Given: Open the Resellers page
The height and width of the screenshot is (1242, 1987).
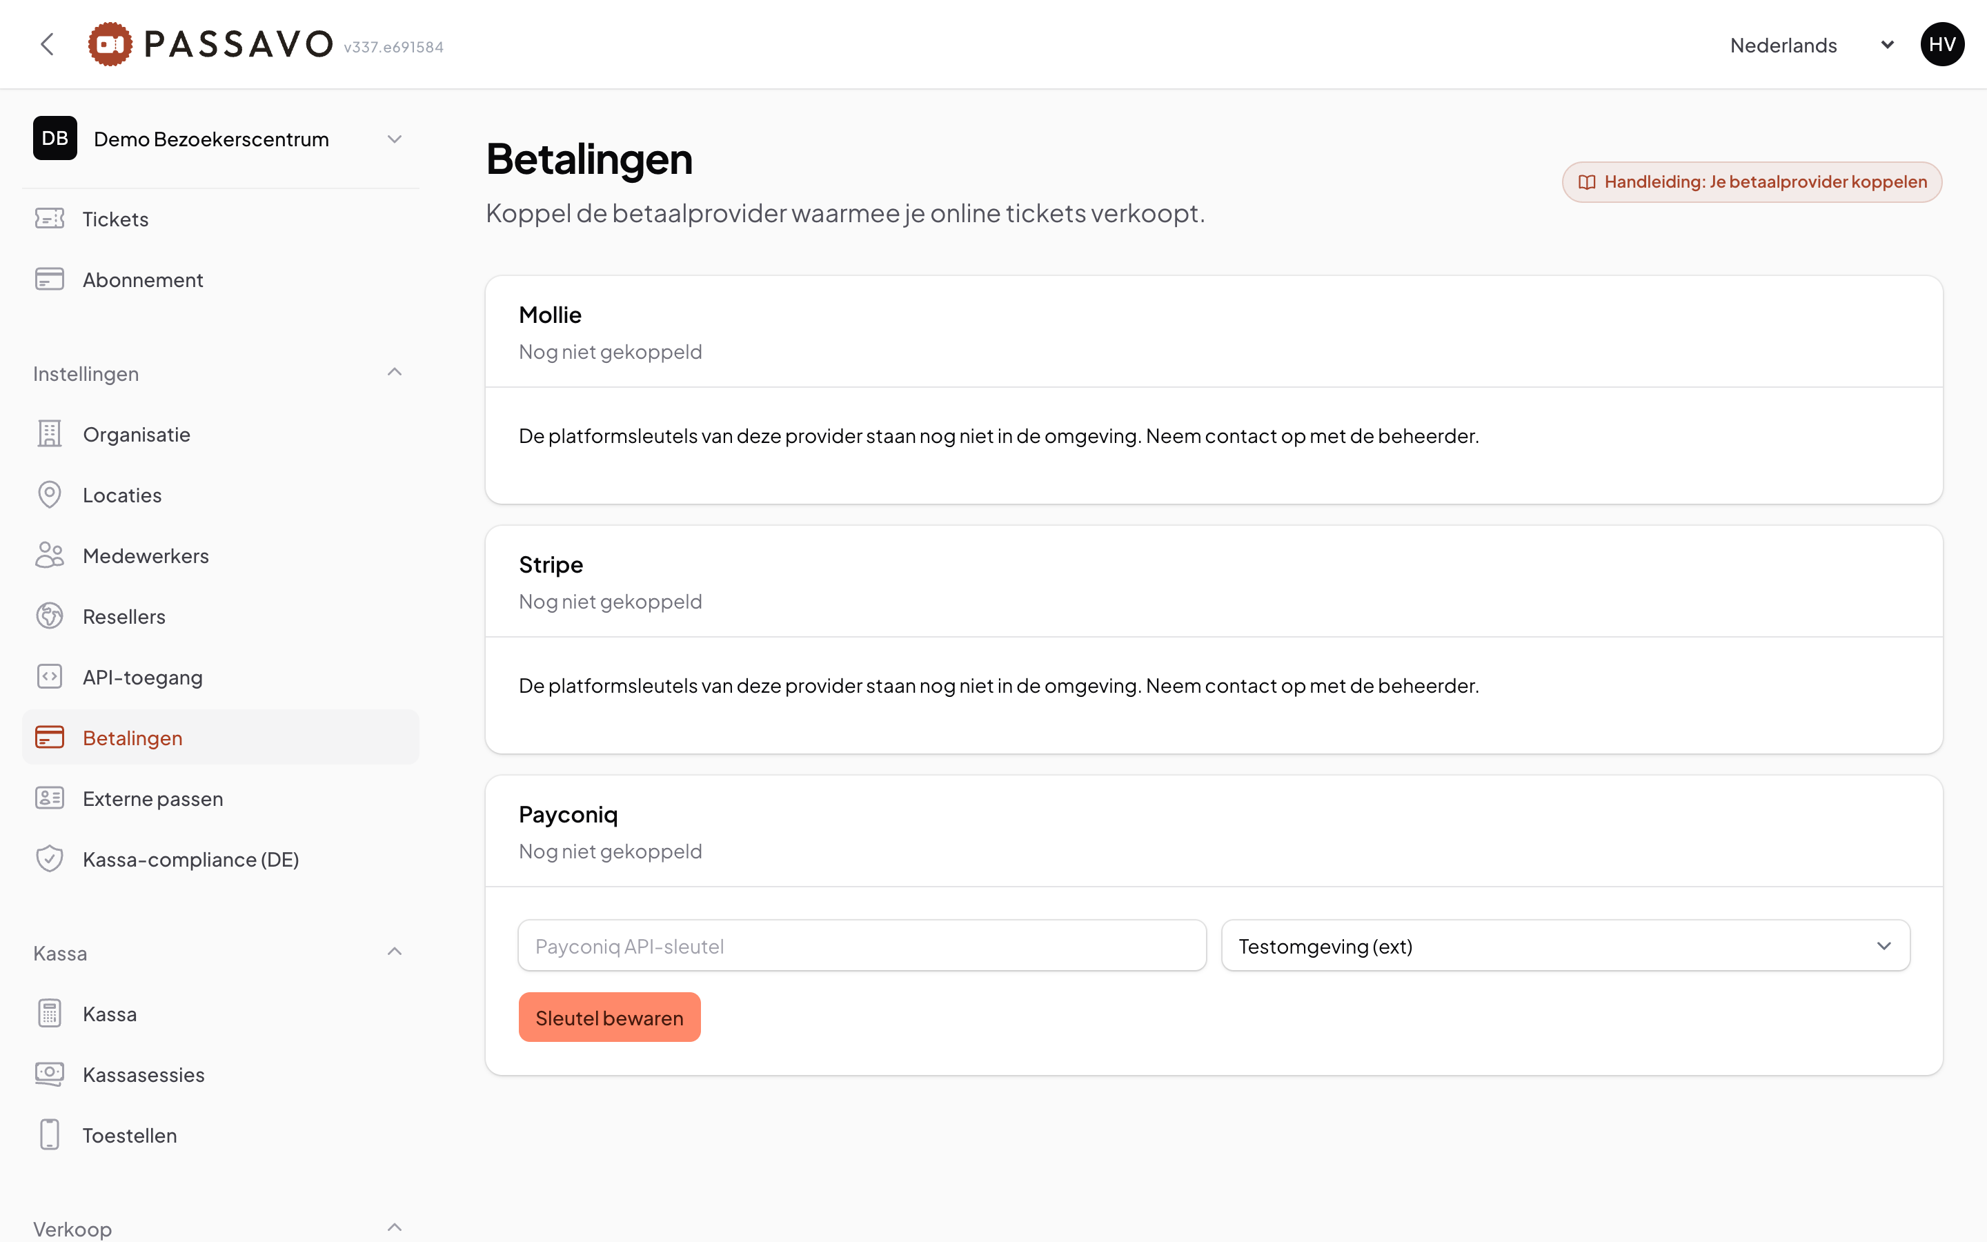Looking at the screenshot, I should pos(221,617).
